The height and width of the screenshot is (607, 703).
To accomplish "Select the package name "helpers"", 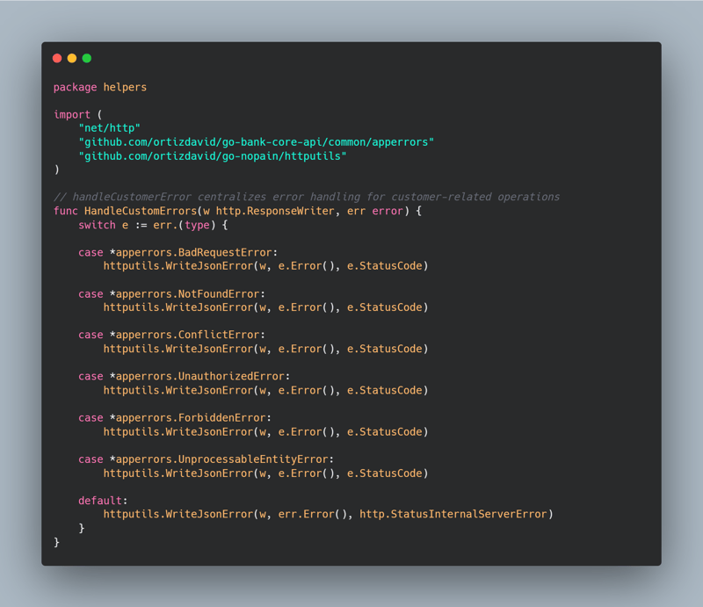I will click(x=125, y=88).
